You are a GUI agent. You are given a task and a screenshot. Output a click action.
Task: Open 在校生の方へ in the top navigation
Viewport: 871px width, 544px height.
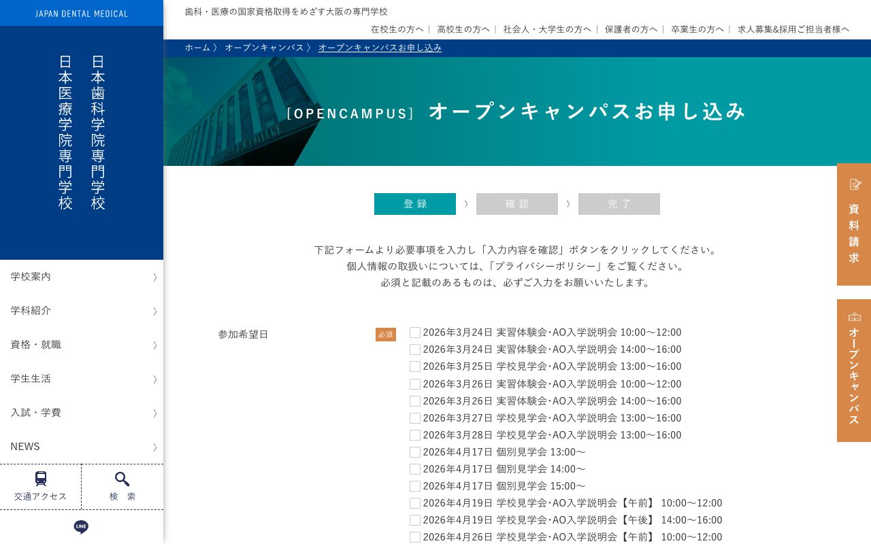397,29
